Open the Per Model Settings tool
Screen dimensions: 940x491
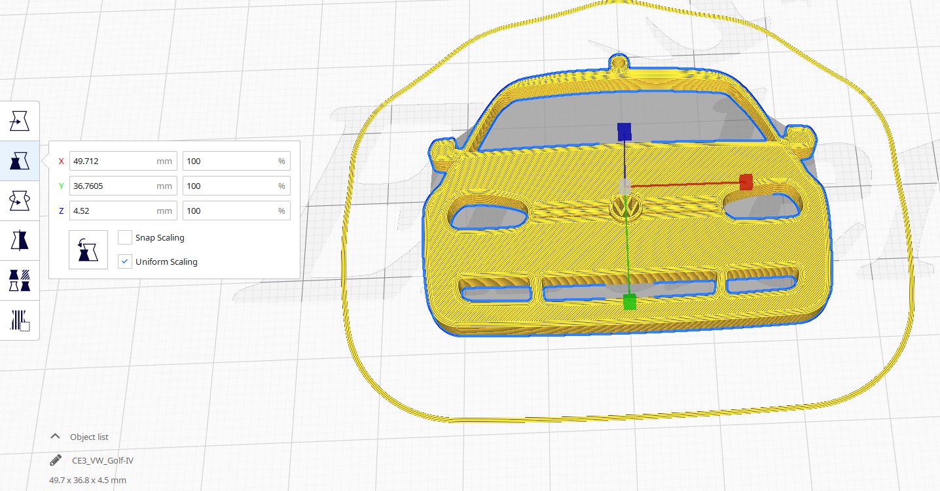[x=20, y=280]
